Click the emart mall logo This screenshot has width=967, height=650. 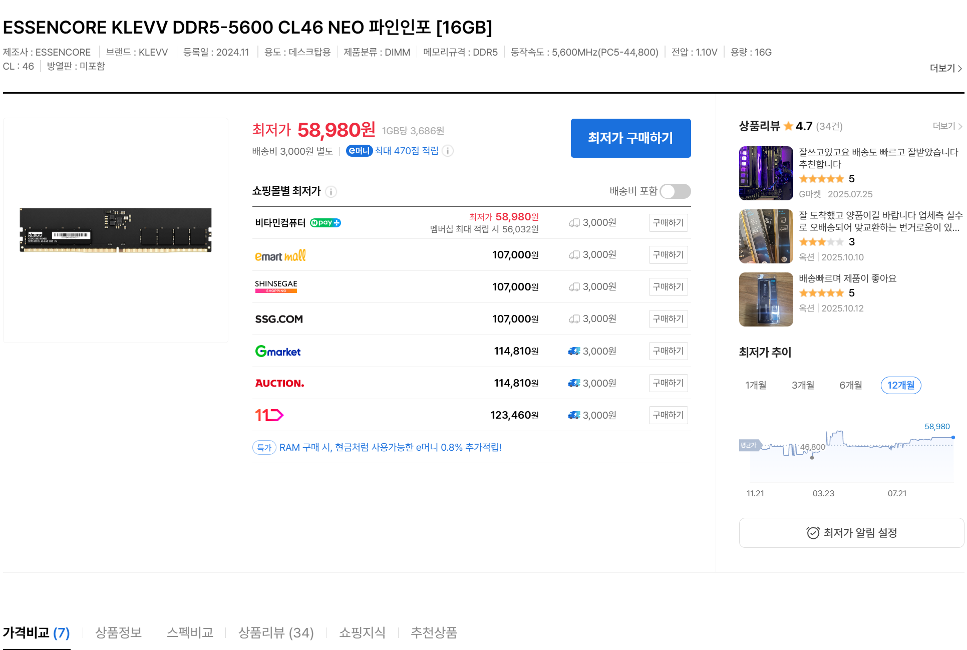(280, 255)
